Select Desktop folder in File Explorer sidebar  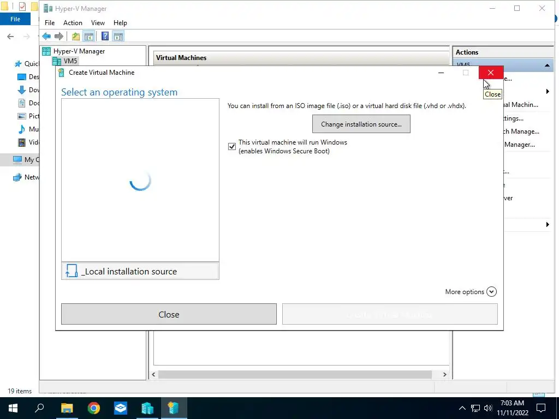[x=28, y=77]
